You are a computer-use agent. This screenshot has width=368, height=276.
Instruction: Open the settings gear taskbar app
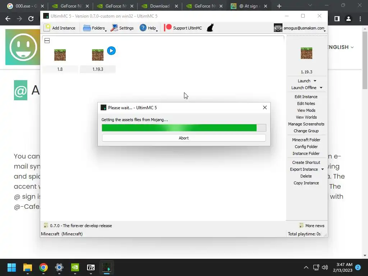click(59, 267)
